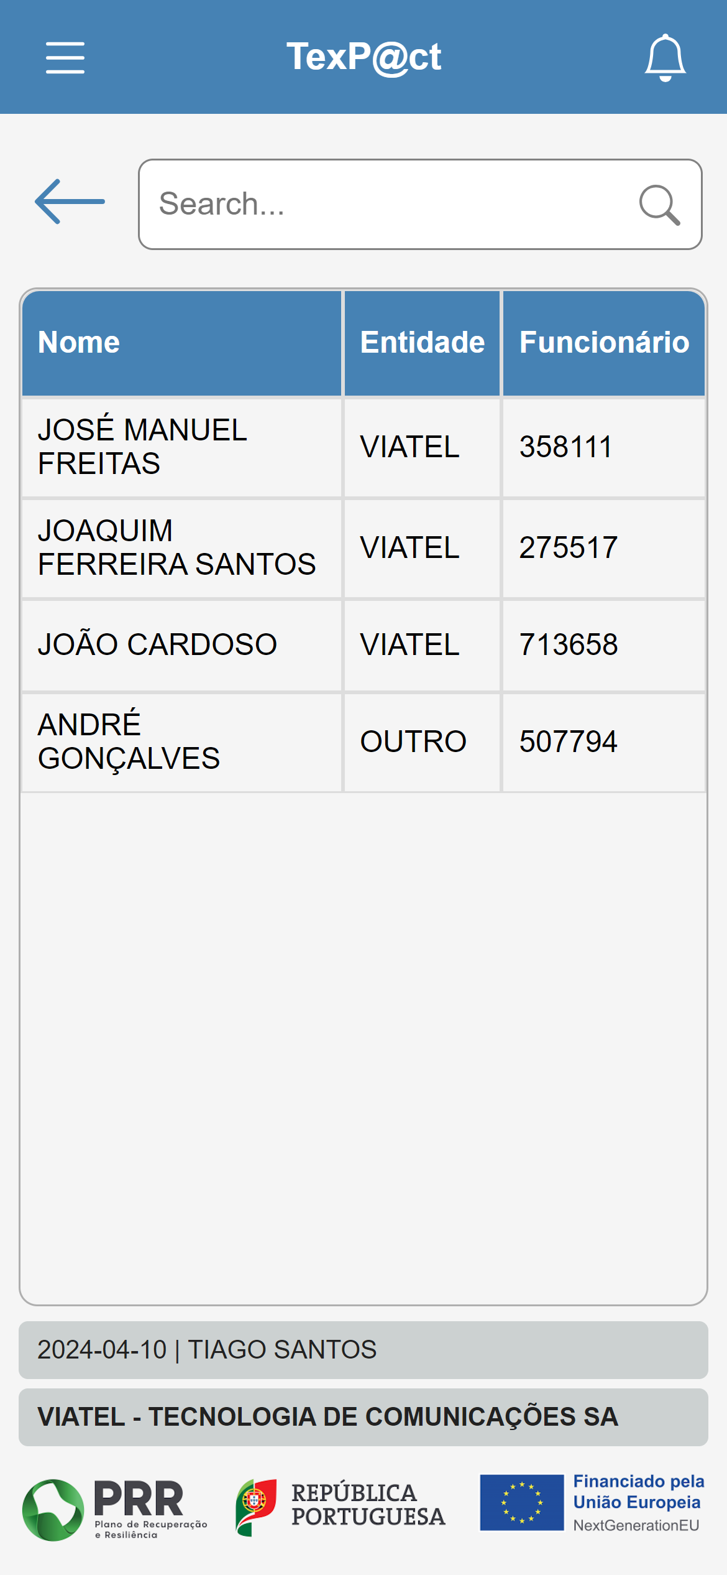Click the date and Tiago Santos bar

click(363, 1350)
